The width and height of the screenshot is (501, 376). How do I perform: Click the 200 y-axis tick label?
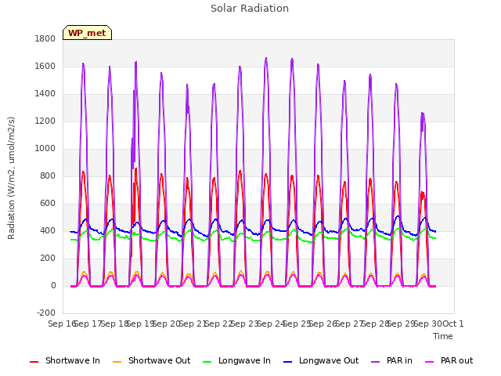[x=48, y=258]
